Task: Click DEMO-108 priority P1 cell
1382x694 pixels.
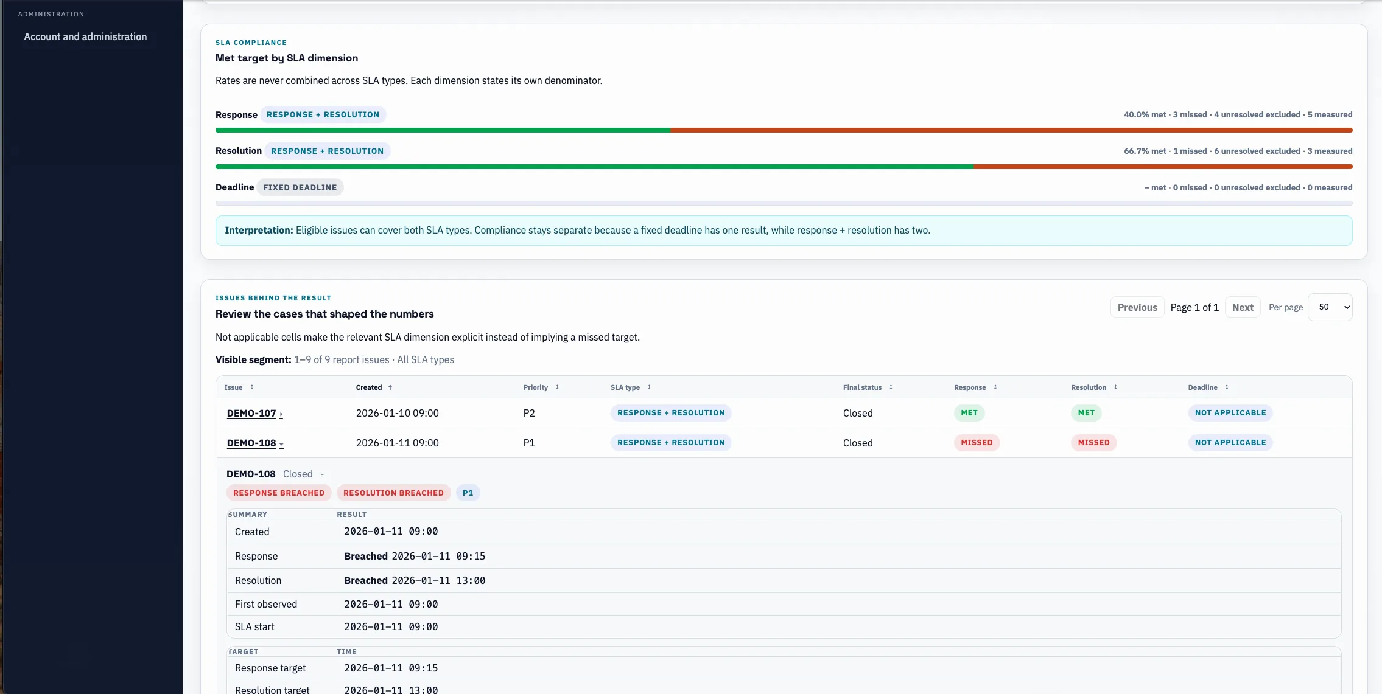Action: click(x=529, y=443)
